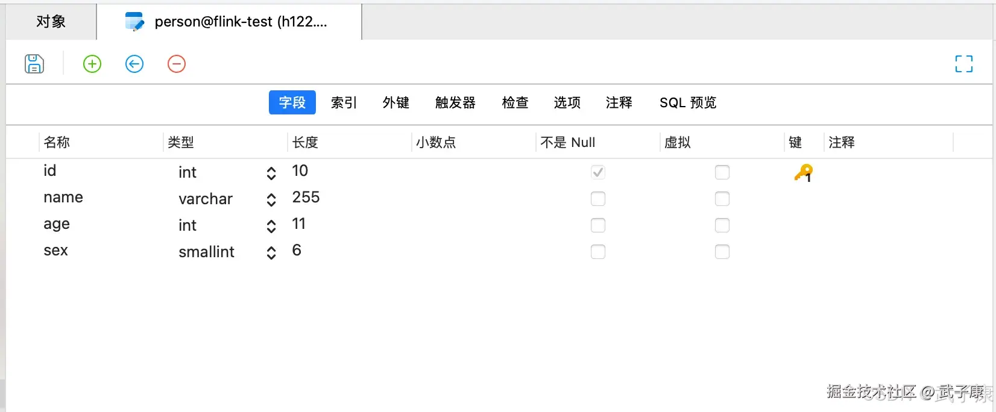The height and width of the screenshot is (412, 996).
Task: Enable virtual checkbox for age field
Action: coord(722,225)
